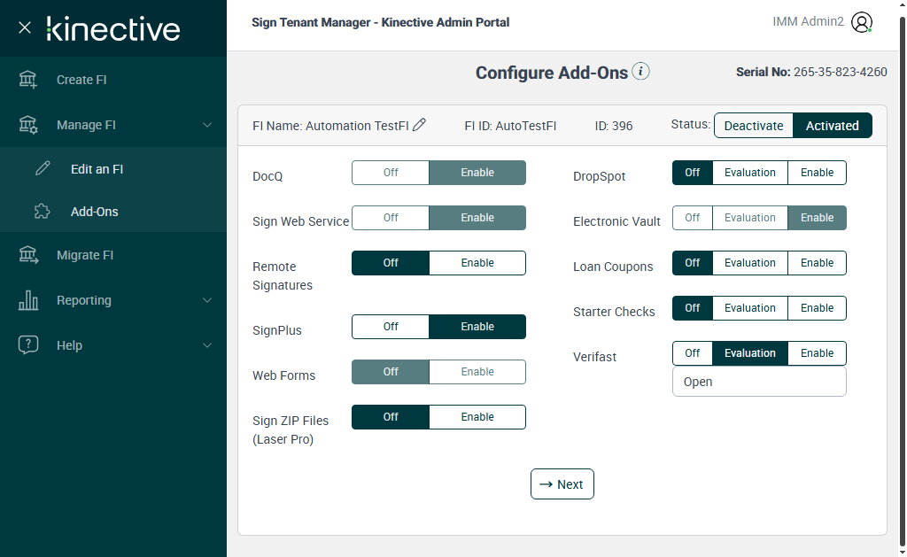The width and height of the screenshot is (907, 557).
Task: Edit FI Name with the pencil icon
Action: pyautogui.click(x=419, y=125)
